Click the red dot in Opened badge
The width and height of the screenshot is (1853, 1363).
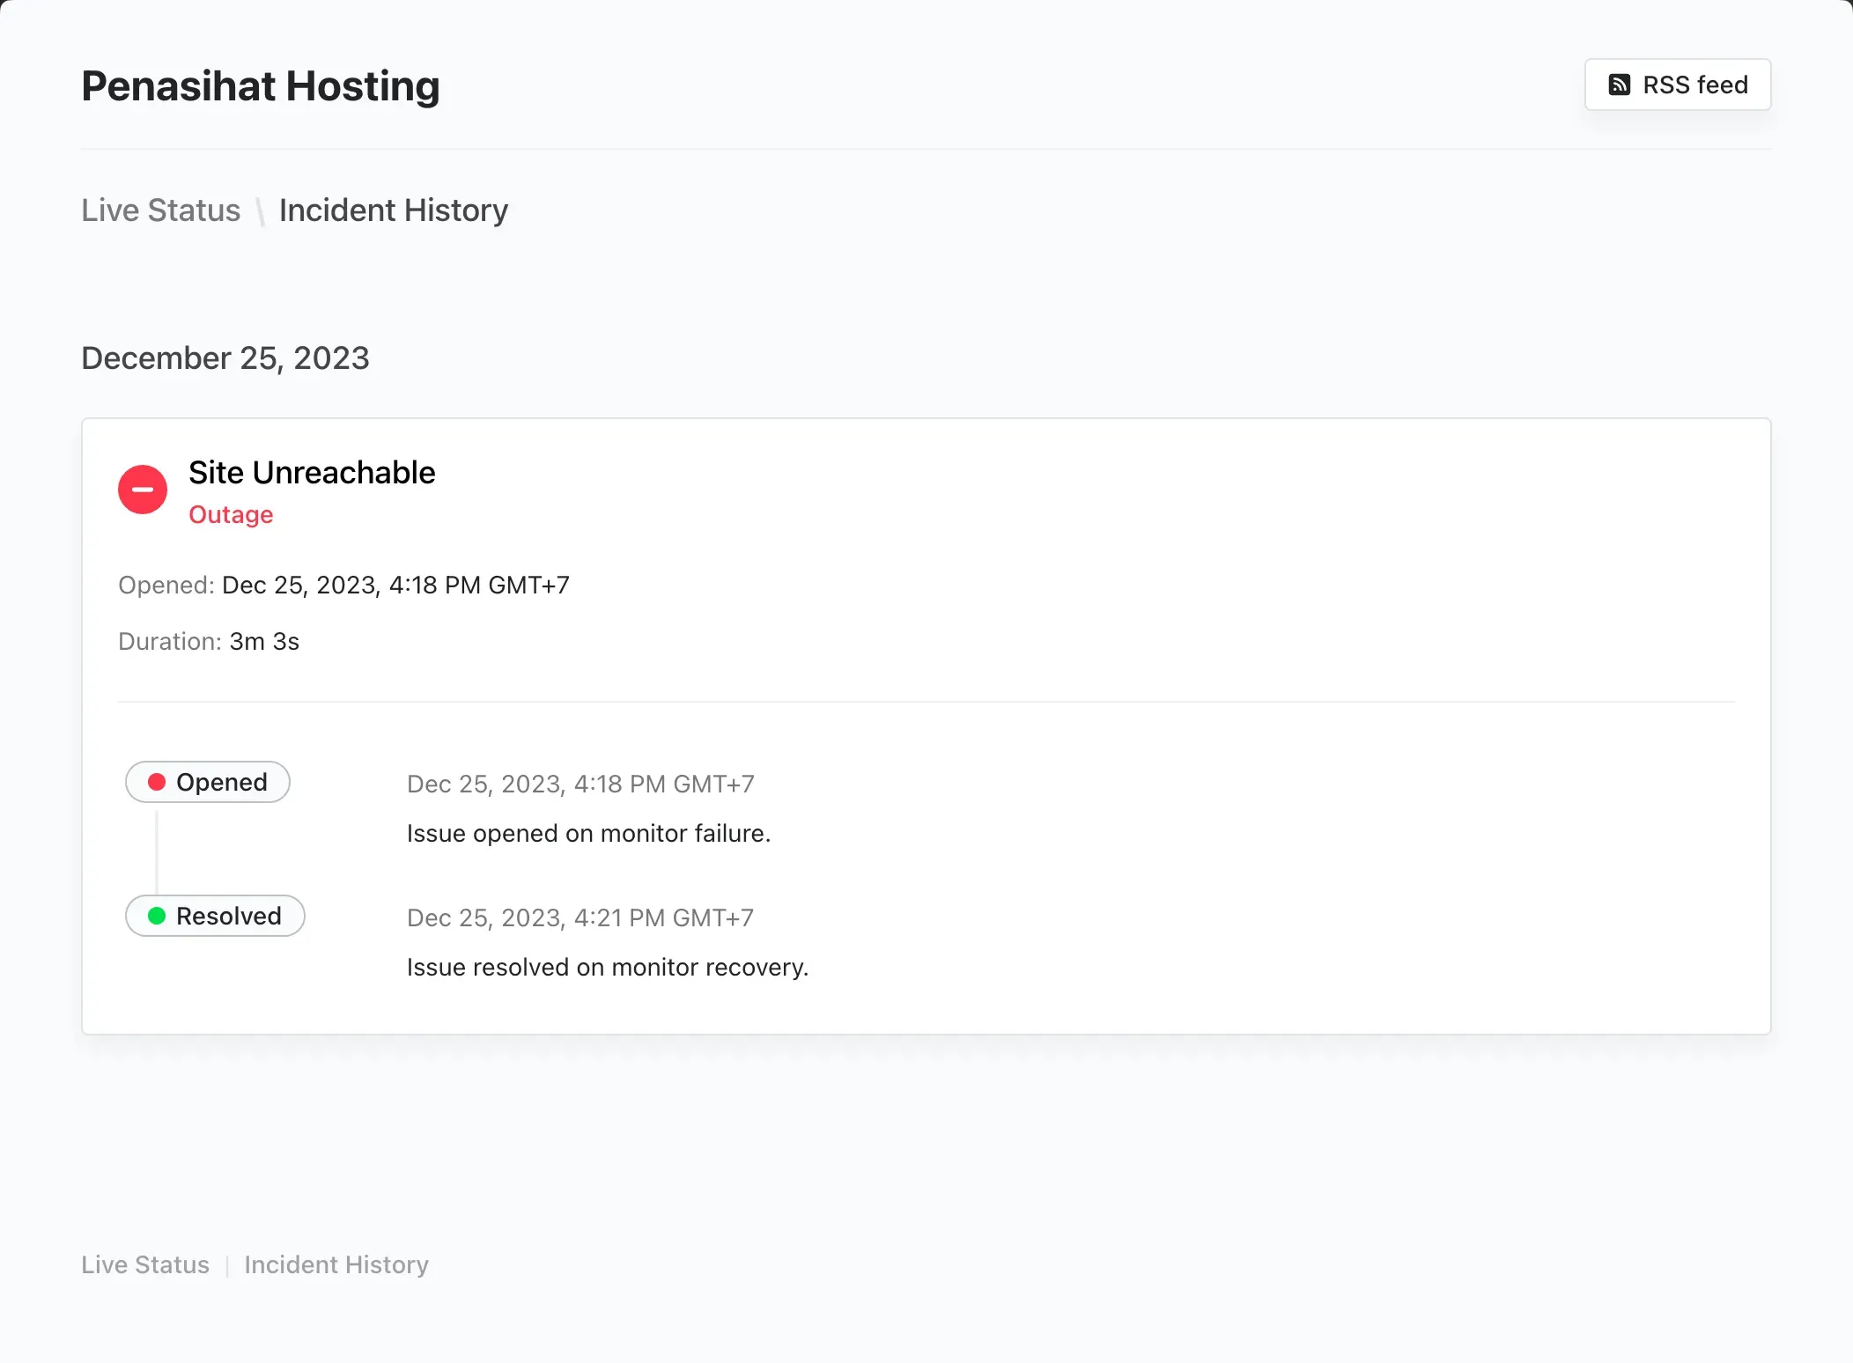point(157,782)
